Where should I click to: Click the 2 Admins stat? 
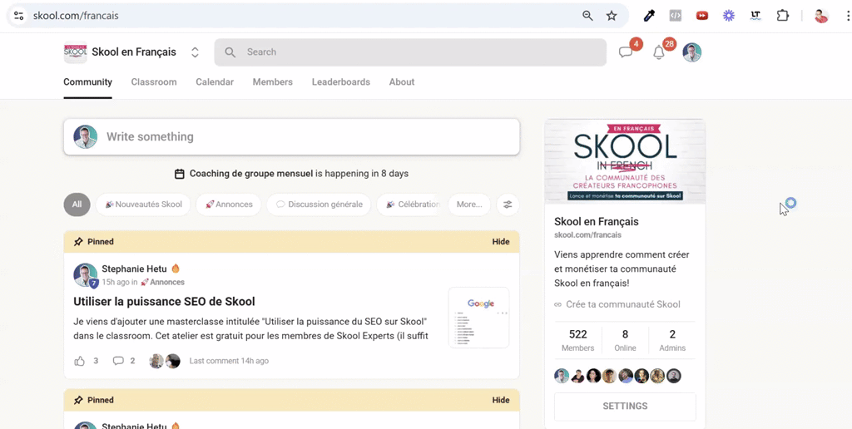tap(672, 341)
